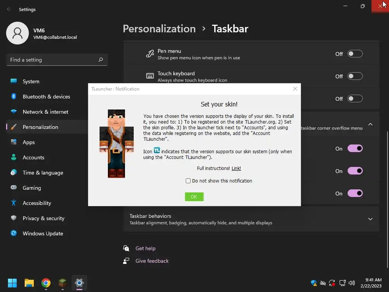389x292 pixels.
Task: Click the Time & language globe clock icon
Action: tap(14, 172)
